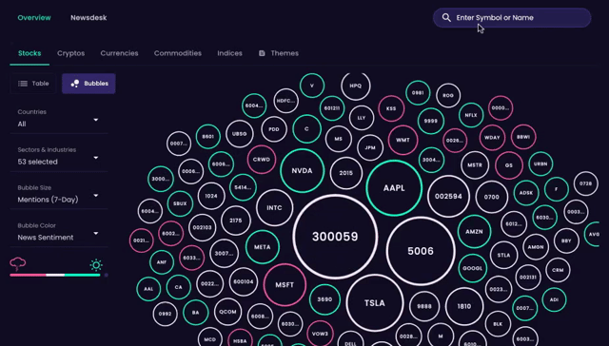This screenshot has height=346, width=609.
Task: Click the Themes tab document icon
Action: (x=262, y=53)
